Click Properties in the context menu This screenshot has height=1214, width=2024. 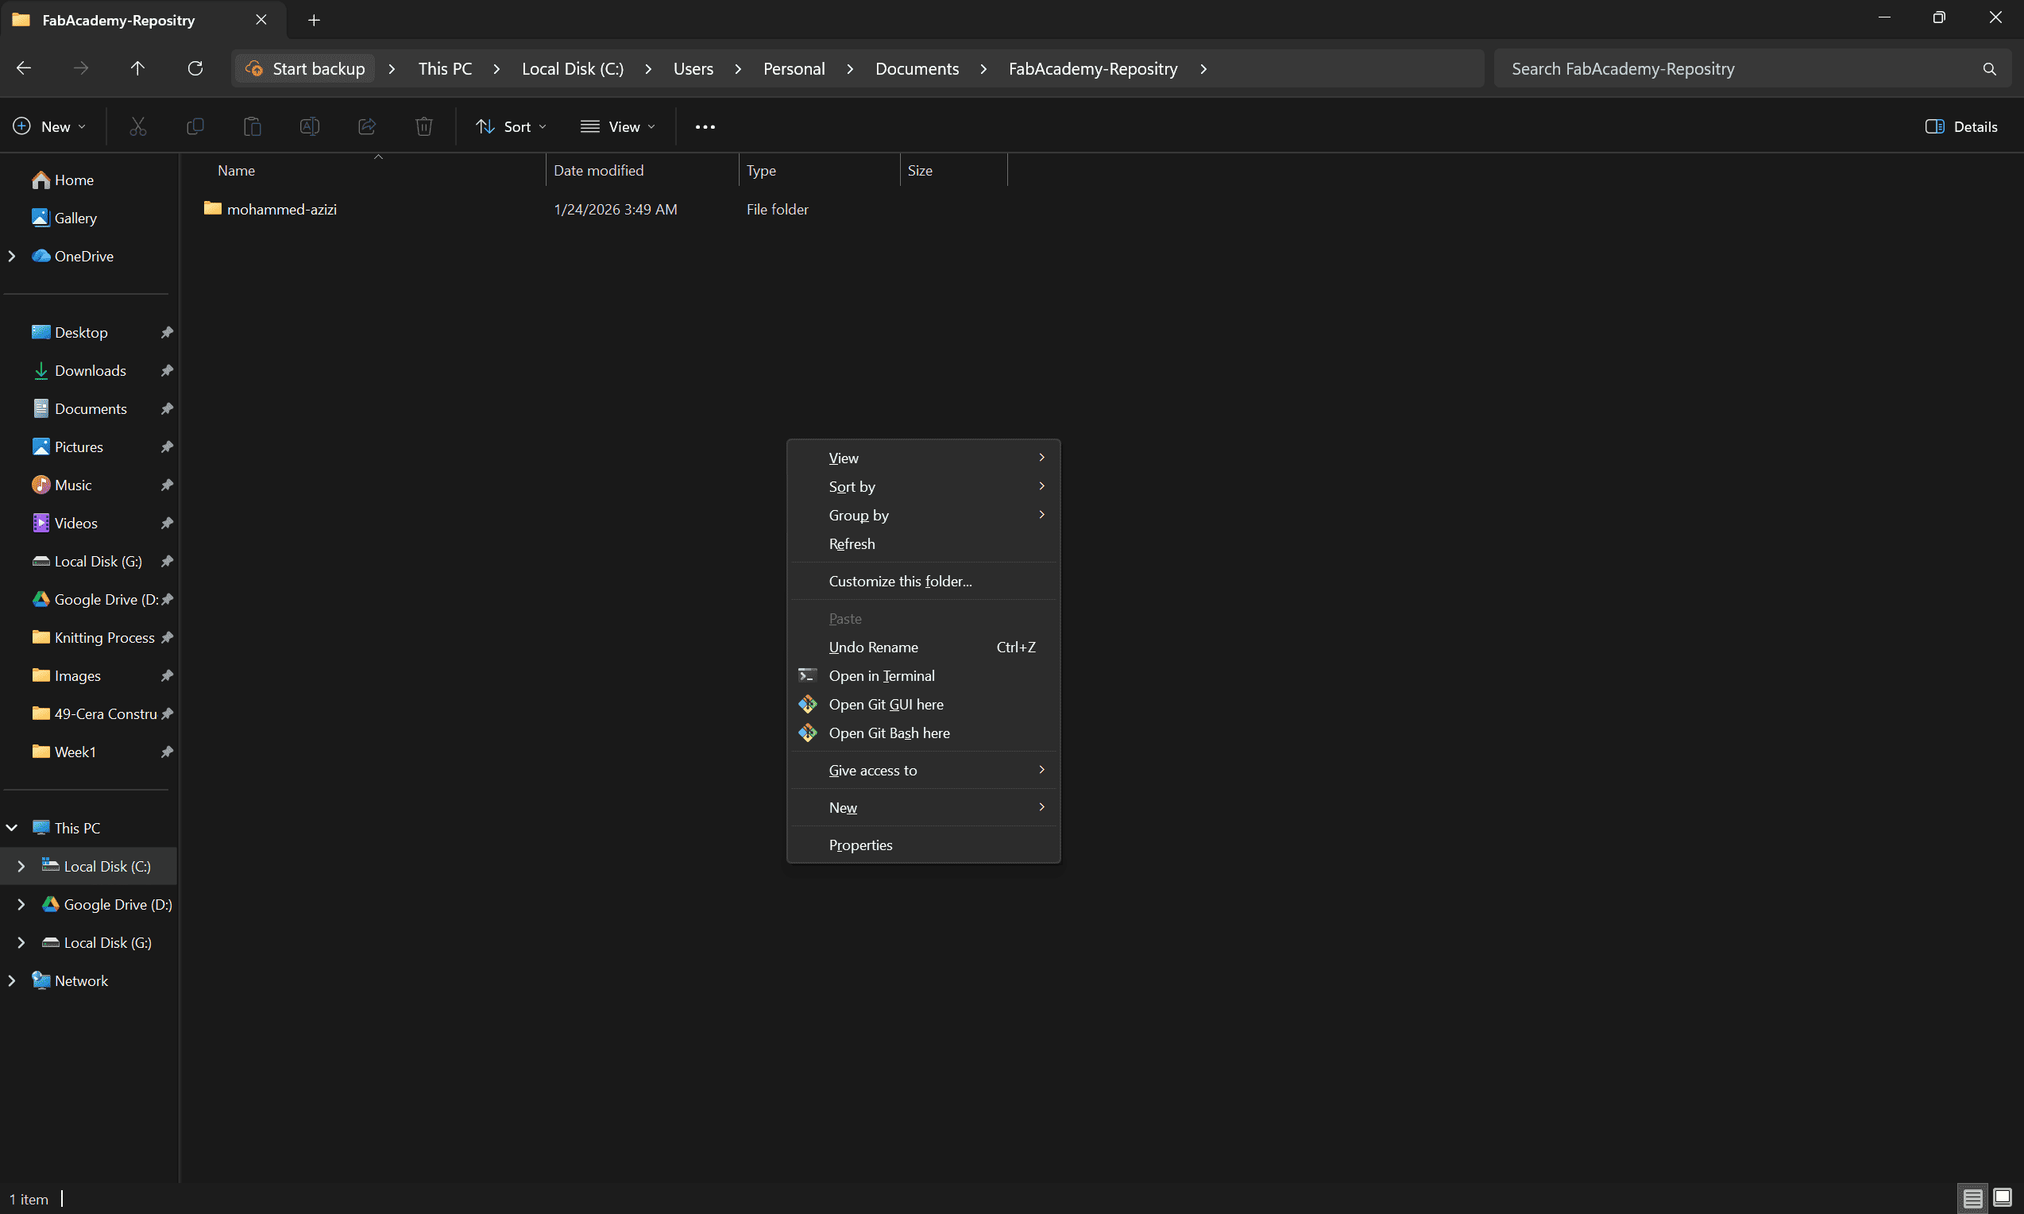tap(860, 845)
